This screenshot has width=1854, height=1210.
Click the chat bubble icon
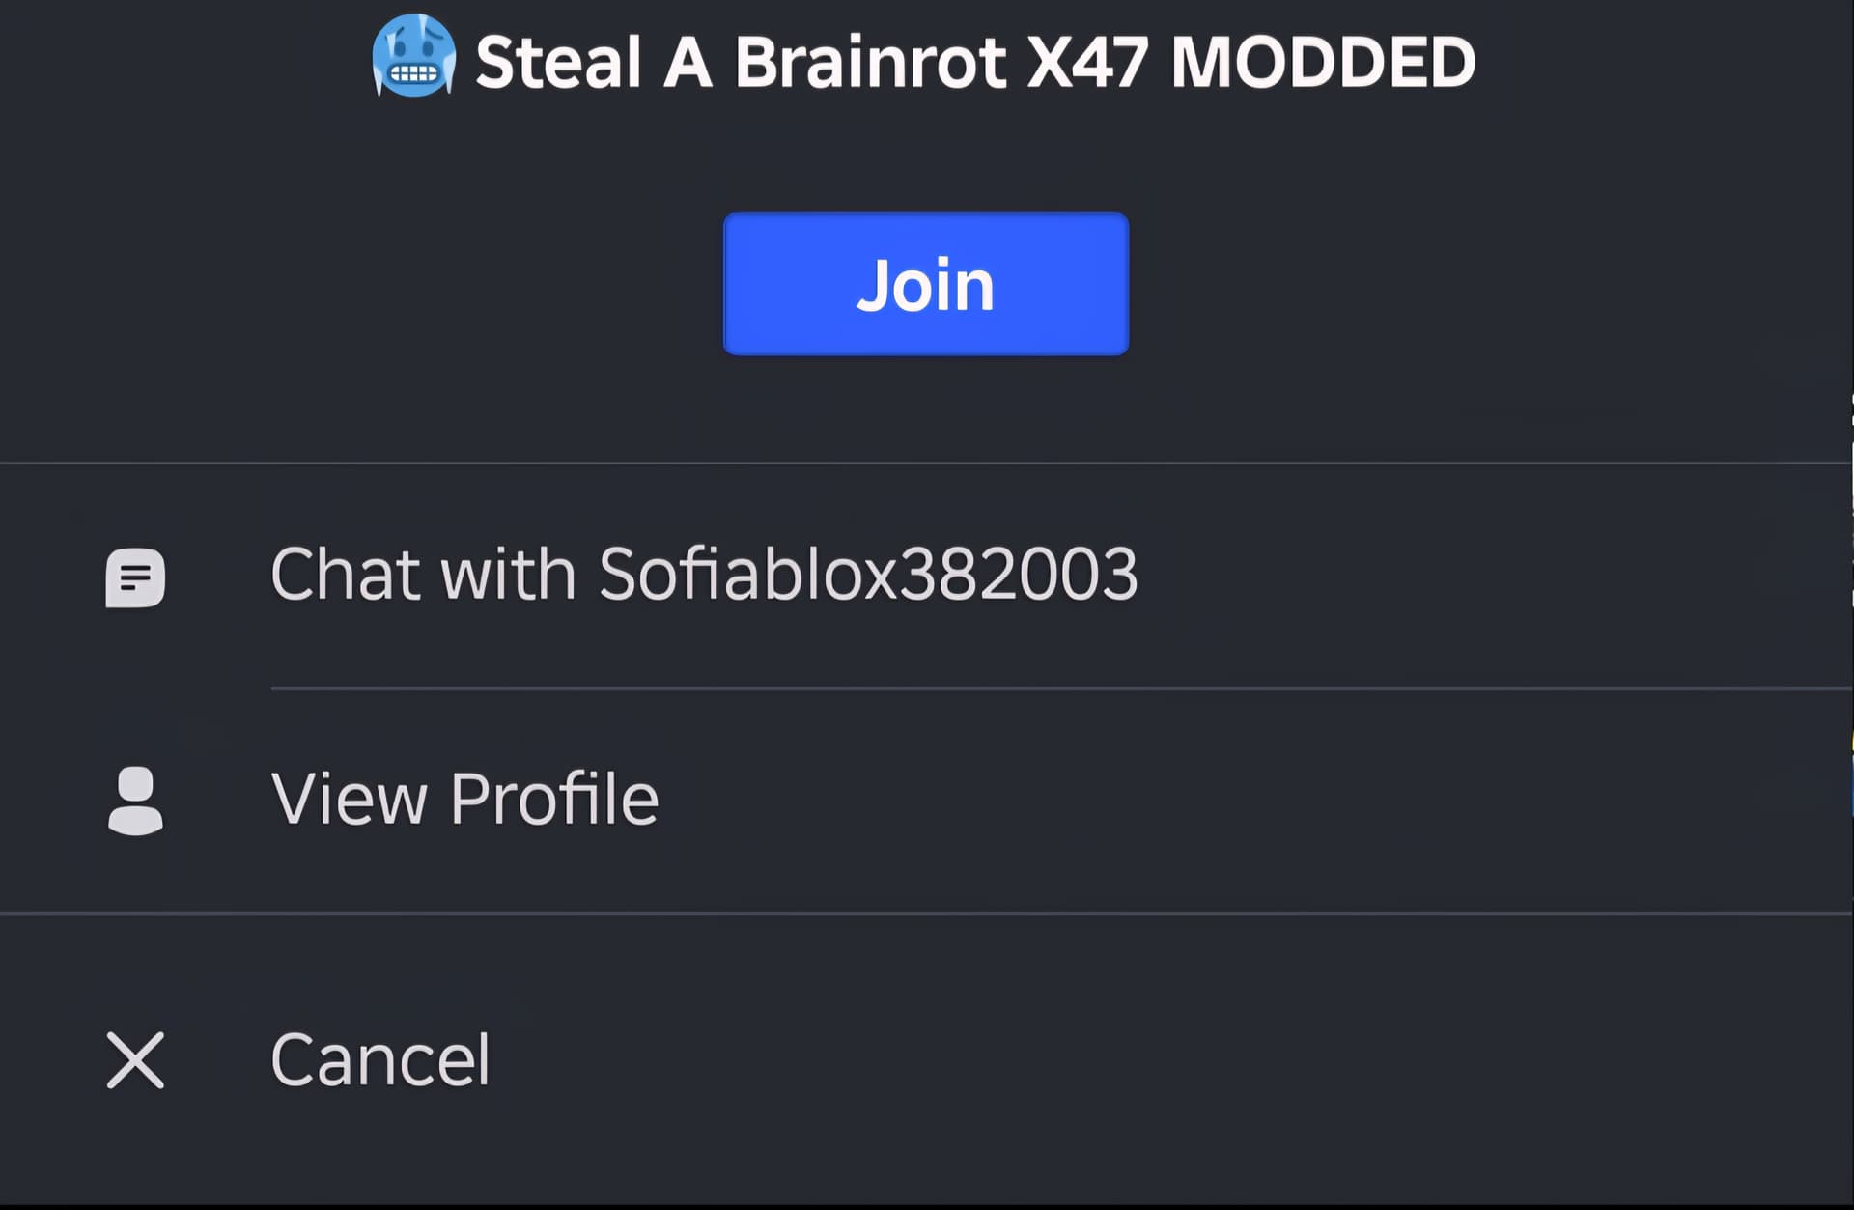135,577
